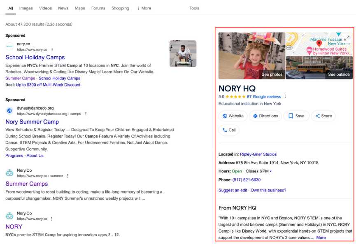Open About Us sitelink under dance ad

click(35, 156)
